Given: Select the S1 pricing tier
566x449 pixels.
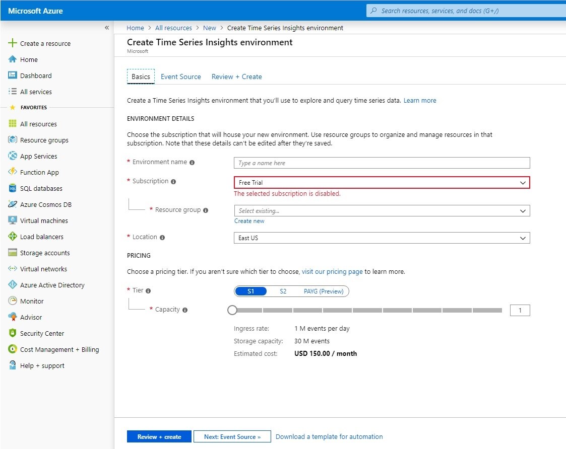Looking at the screenshot, I should (x=251, y=291).
